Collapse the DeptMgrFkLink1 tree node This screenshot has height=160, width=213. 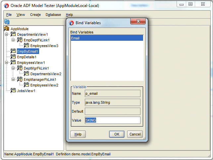[x=13, y=68]
